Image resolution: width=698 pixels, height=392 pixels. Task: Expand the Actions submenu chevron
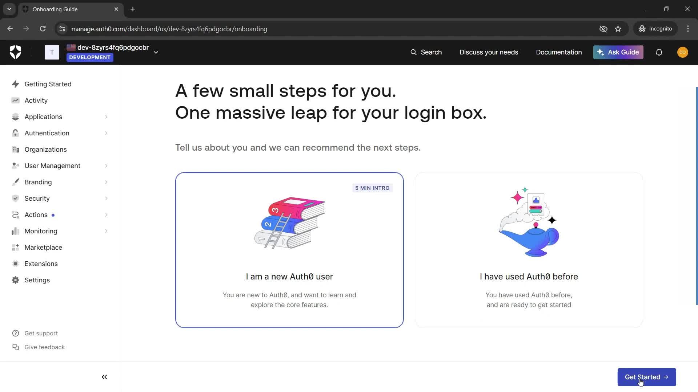coord(106,215)
